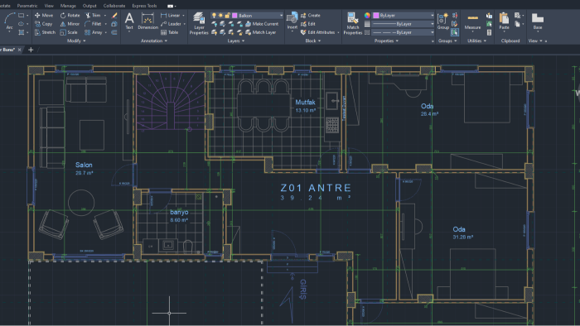
Task: Select the Move tool
Action: (44, 15)
